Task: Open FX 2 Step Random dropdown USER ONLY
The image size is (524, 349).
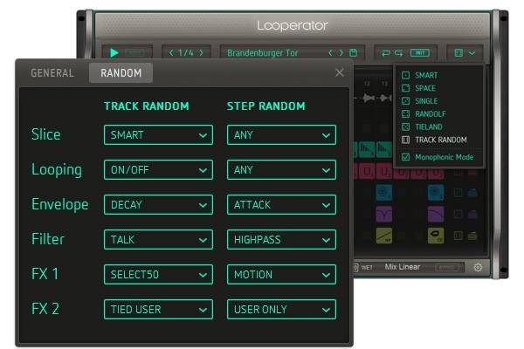Action: (281, 309)
